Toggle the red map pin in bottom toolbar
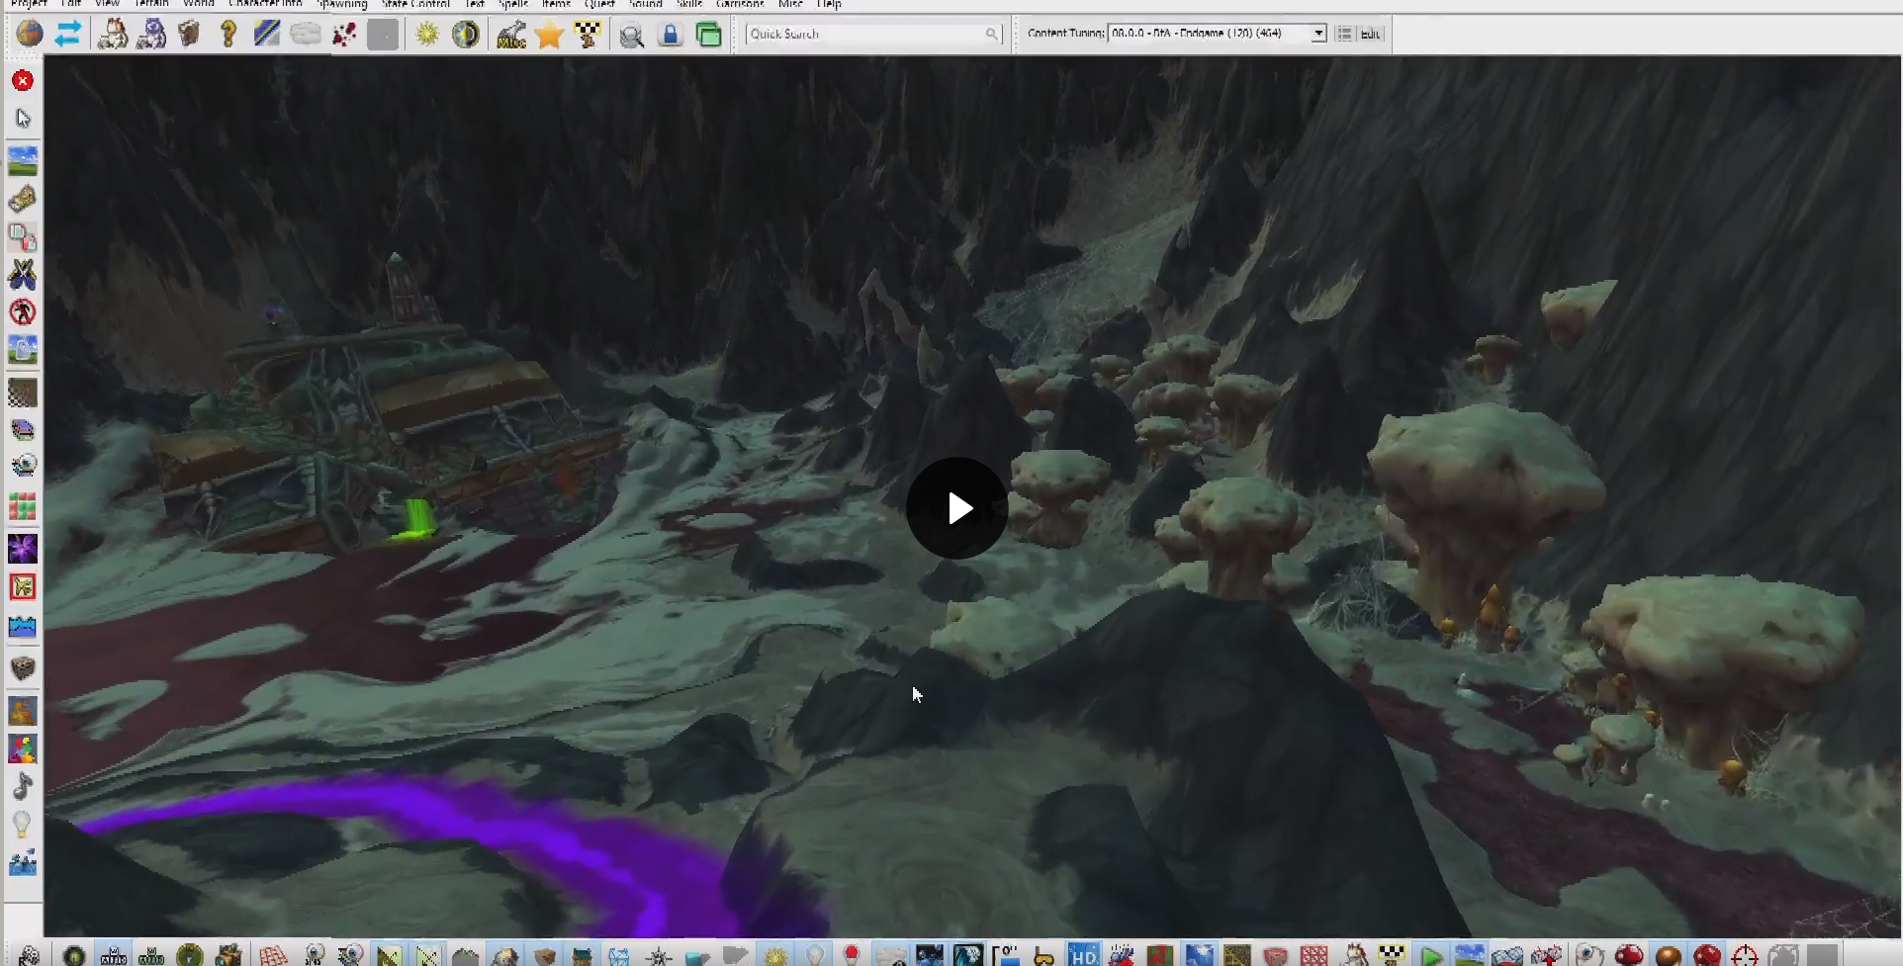The width and height of the screenshot is (1903, 966). [x=852, y=955]
